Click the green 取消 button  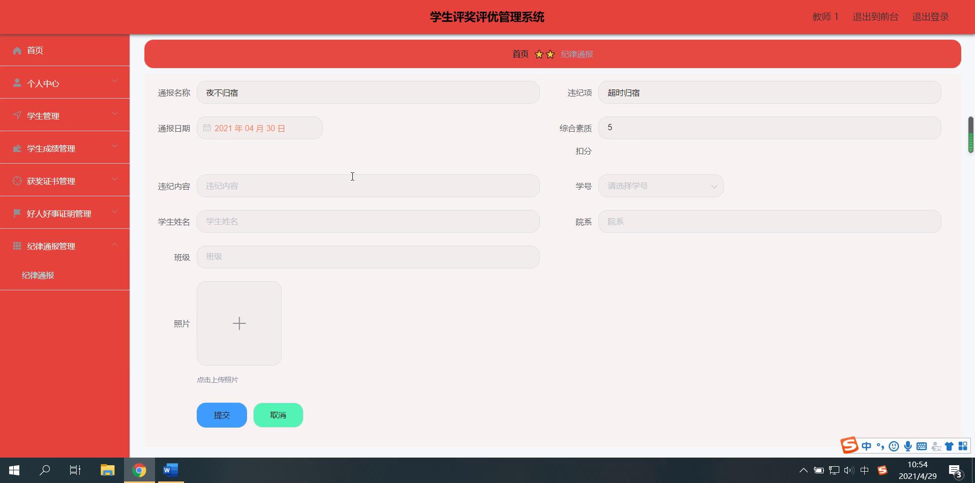click(278, 415)
